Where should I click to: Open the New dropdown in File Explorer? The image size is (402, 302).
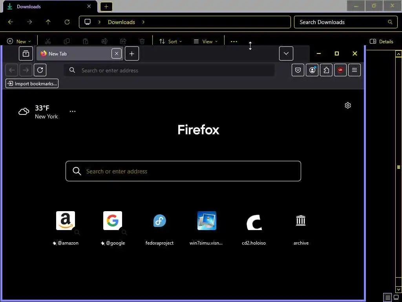19,41
